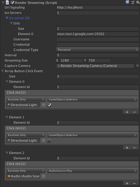The image size is (140, 187).
Task: Click the Url Signaling field
Action: [98, 7]
